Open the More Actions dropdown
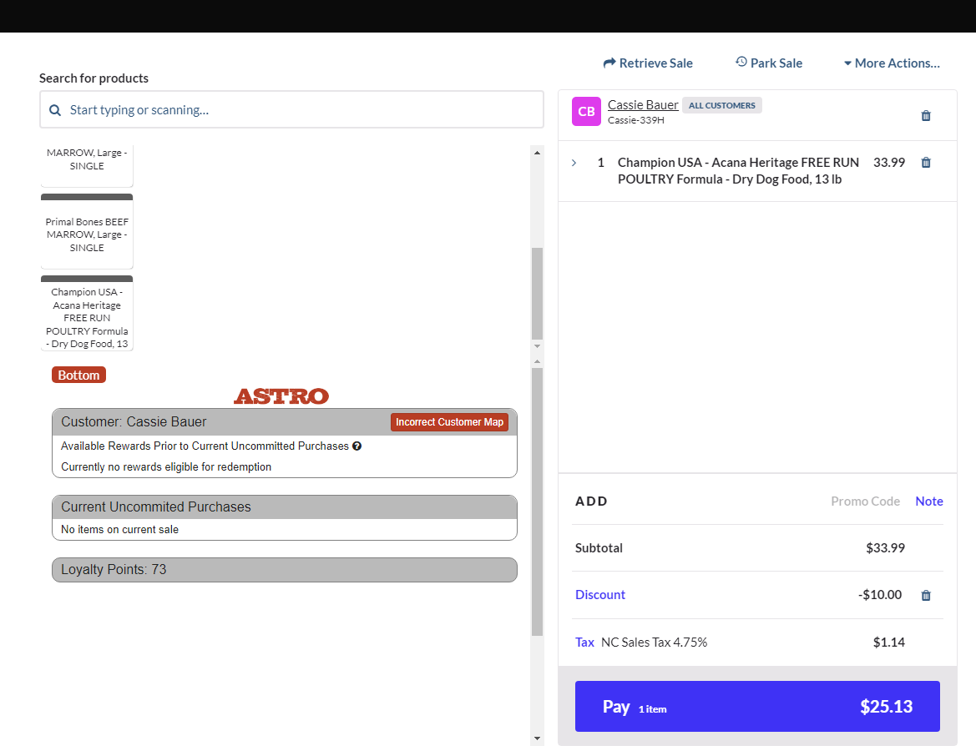976x756 pixels. coord(891,63)
